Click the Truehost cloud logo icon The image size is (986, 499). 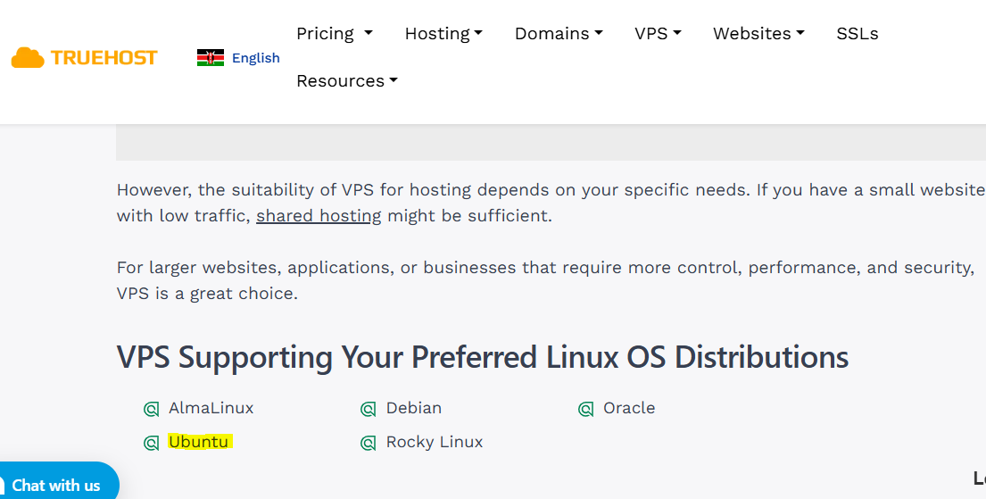[x=28, y=58]
